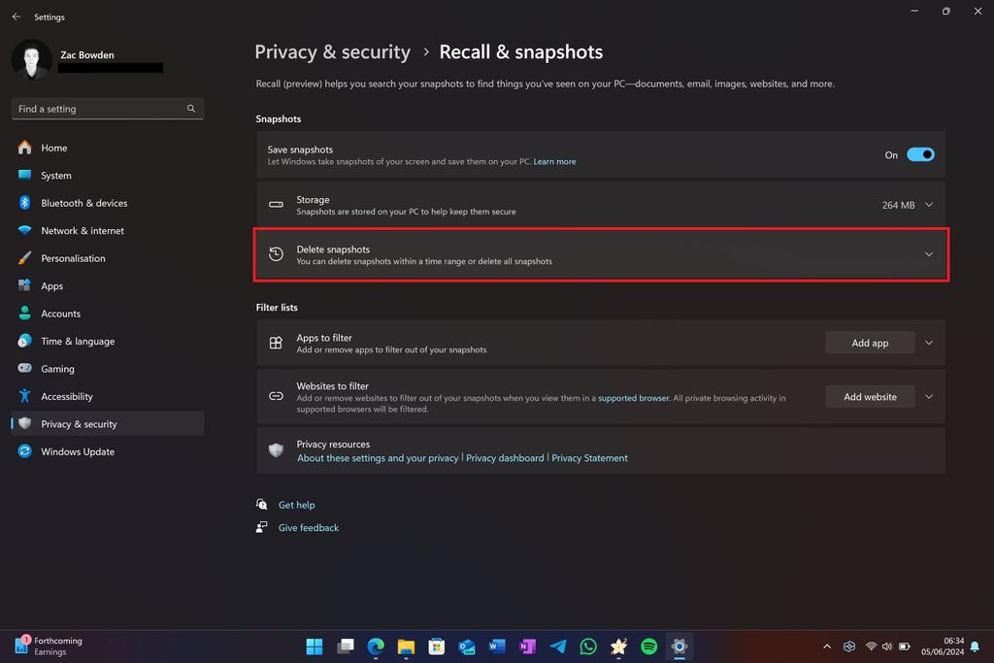Go to Windows Update settings
994x663 pixels.
(78, 451)
